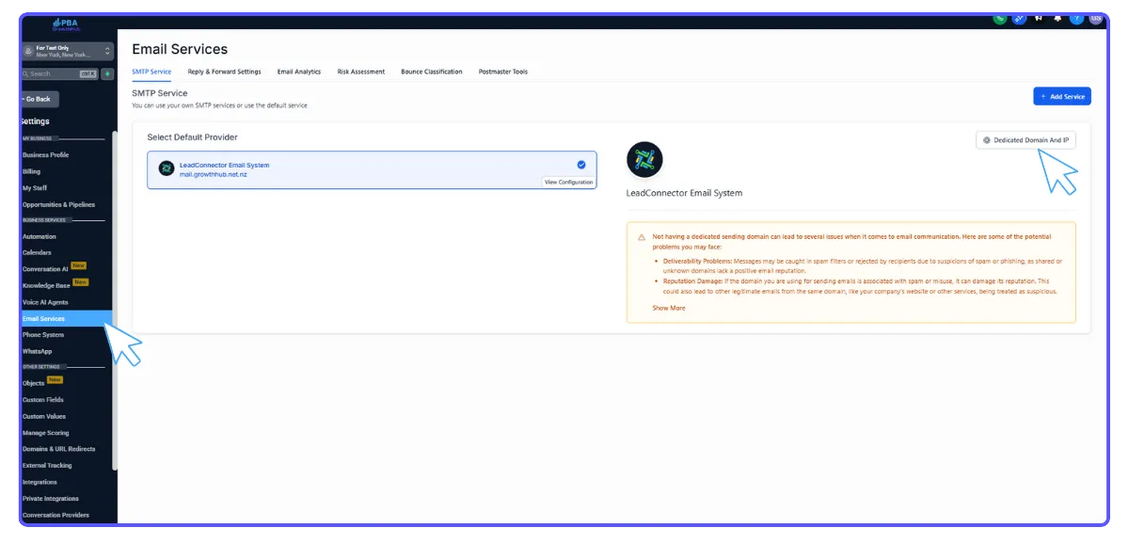
Task: Click the sidebar Search field
Action: (x=60, y=73)
